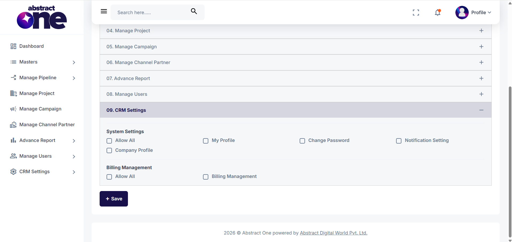
Task: Go to Dashboard in sidebar
Action: [x=32, y=46]
